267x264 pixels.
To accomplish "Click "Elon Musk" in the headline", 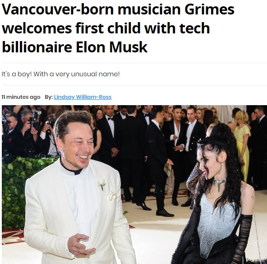I will (111, 47).
